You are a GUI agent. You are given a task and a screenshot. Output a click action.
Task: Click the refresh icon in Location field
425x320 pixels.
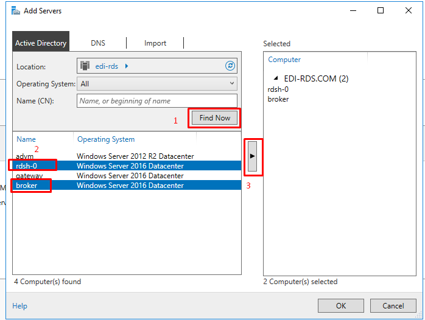pos(230,66)
